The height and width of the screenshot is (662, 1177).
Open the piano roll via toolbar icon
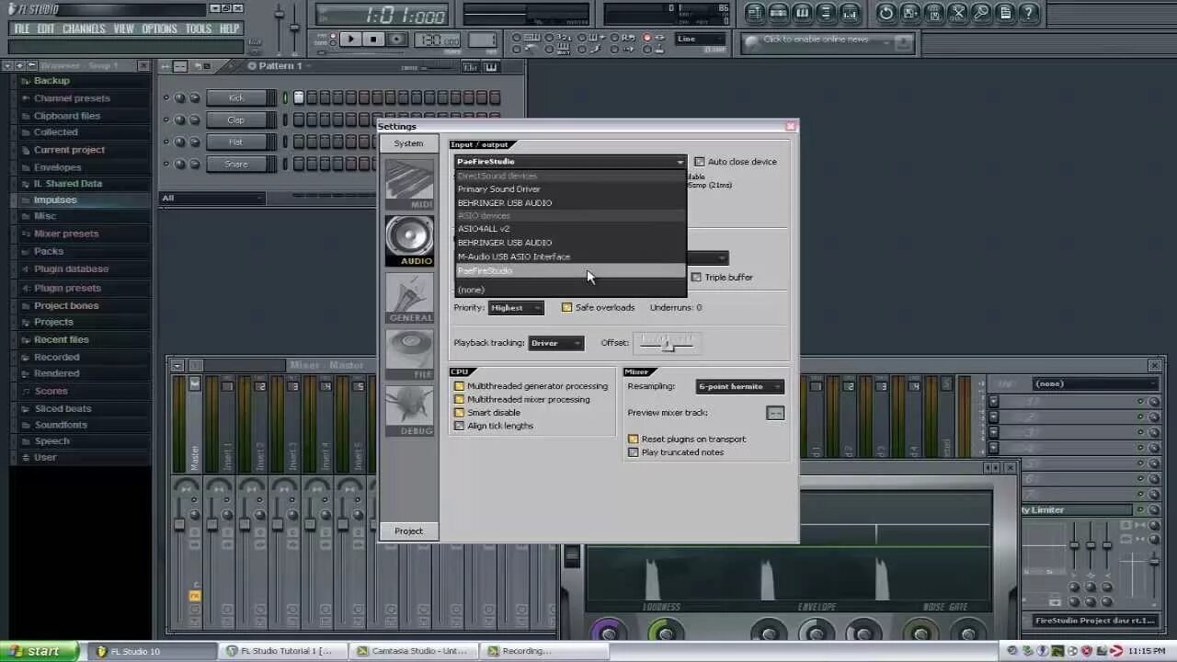[803, 13]
